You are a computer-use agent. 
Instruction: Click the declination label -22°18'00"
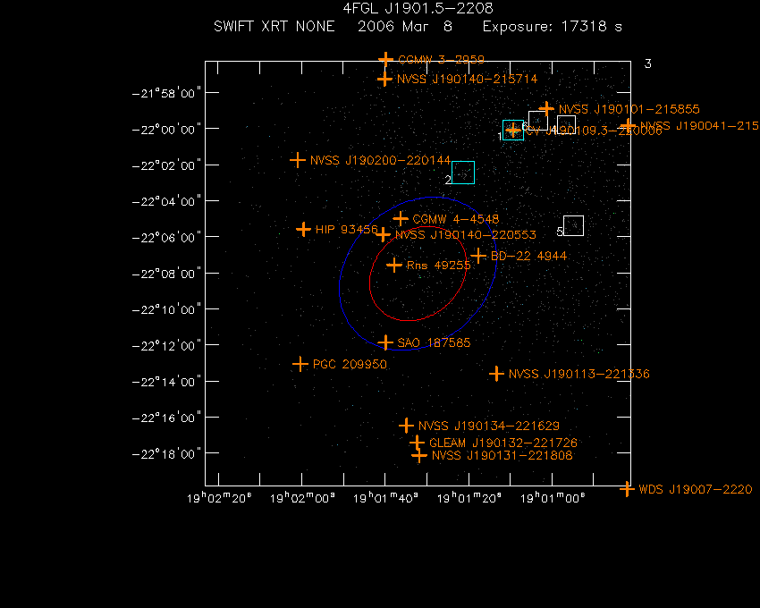[166, 454]
